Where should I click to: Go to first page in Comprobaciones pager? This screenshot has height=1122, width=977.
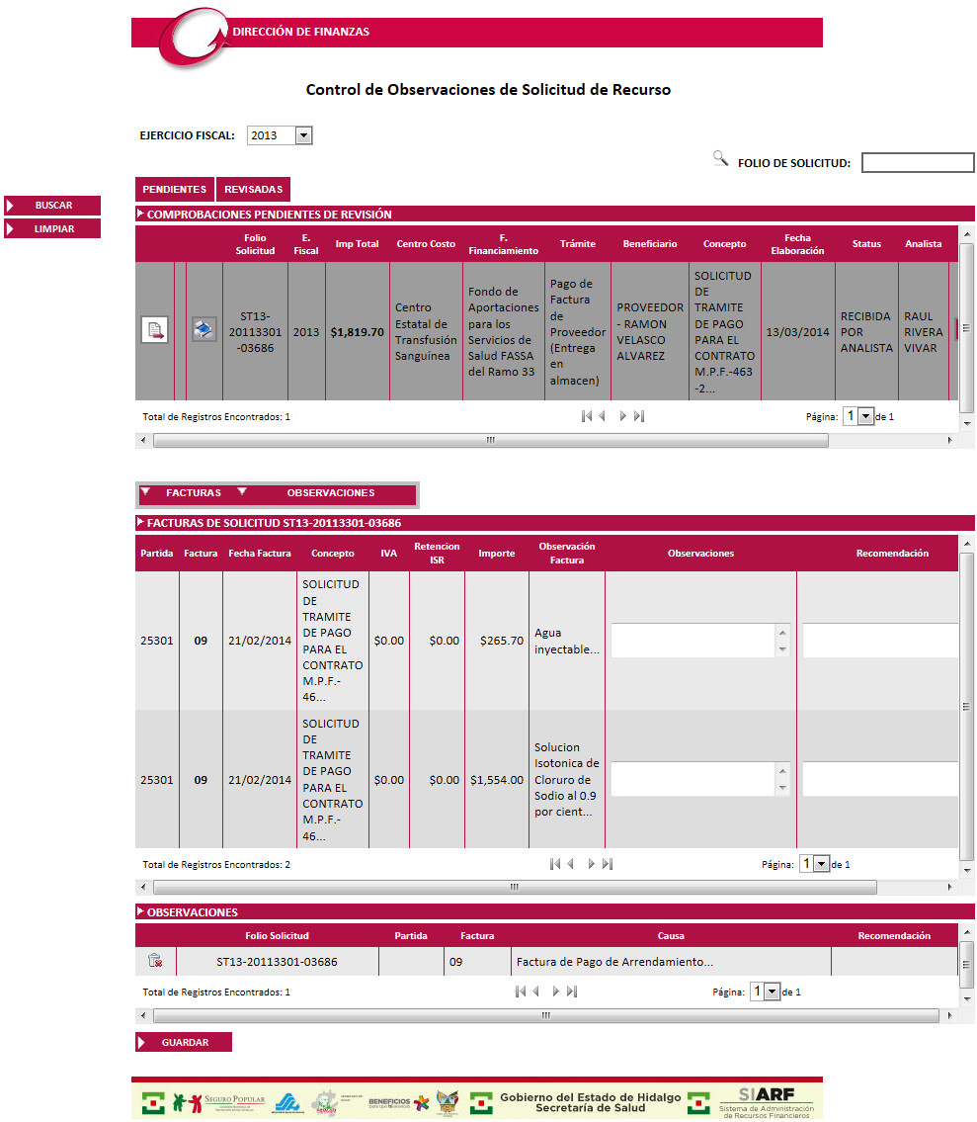[587, 416]
